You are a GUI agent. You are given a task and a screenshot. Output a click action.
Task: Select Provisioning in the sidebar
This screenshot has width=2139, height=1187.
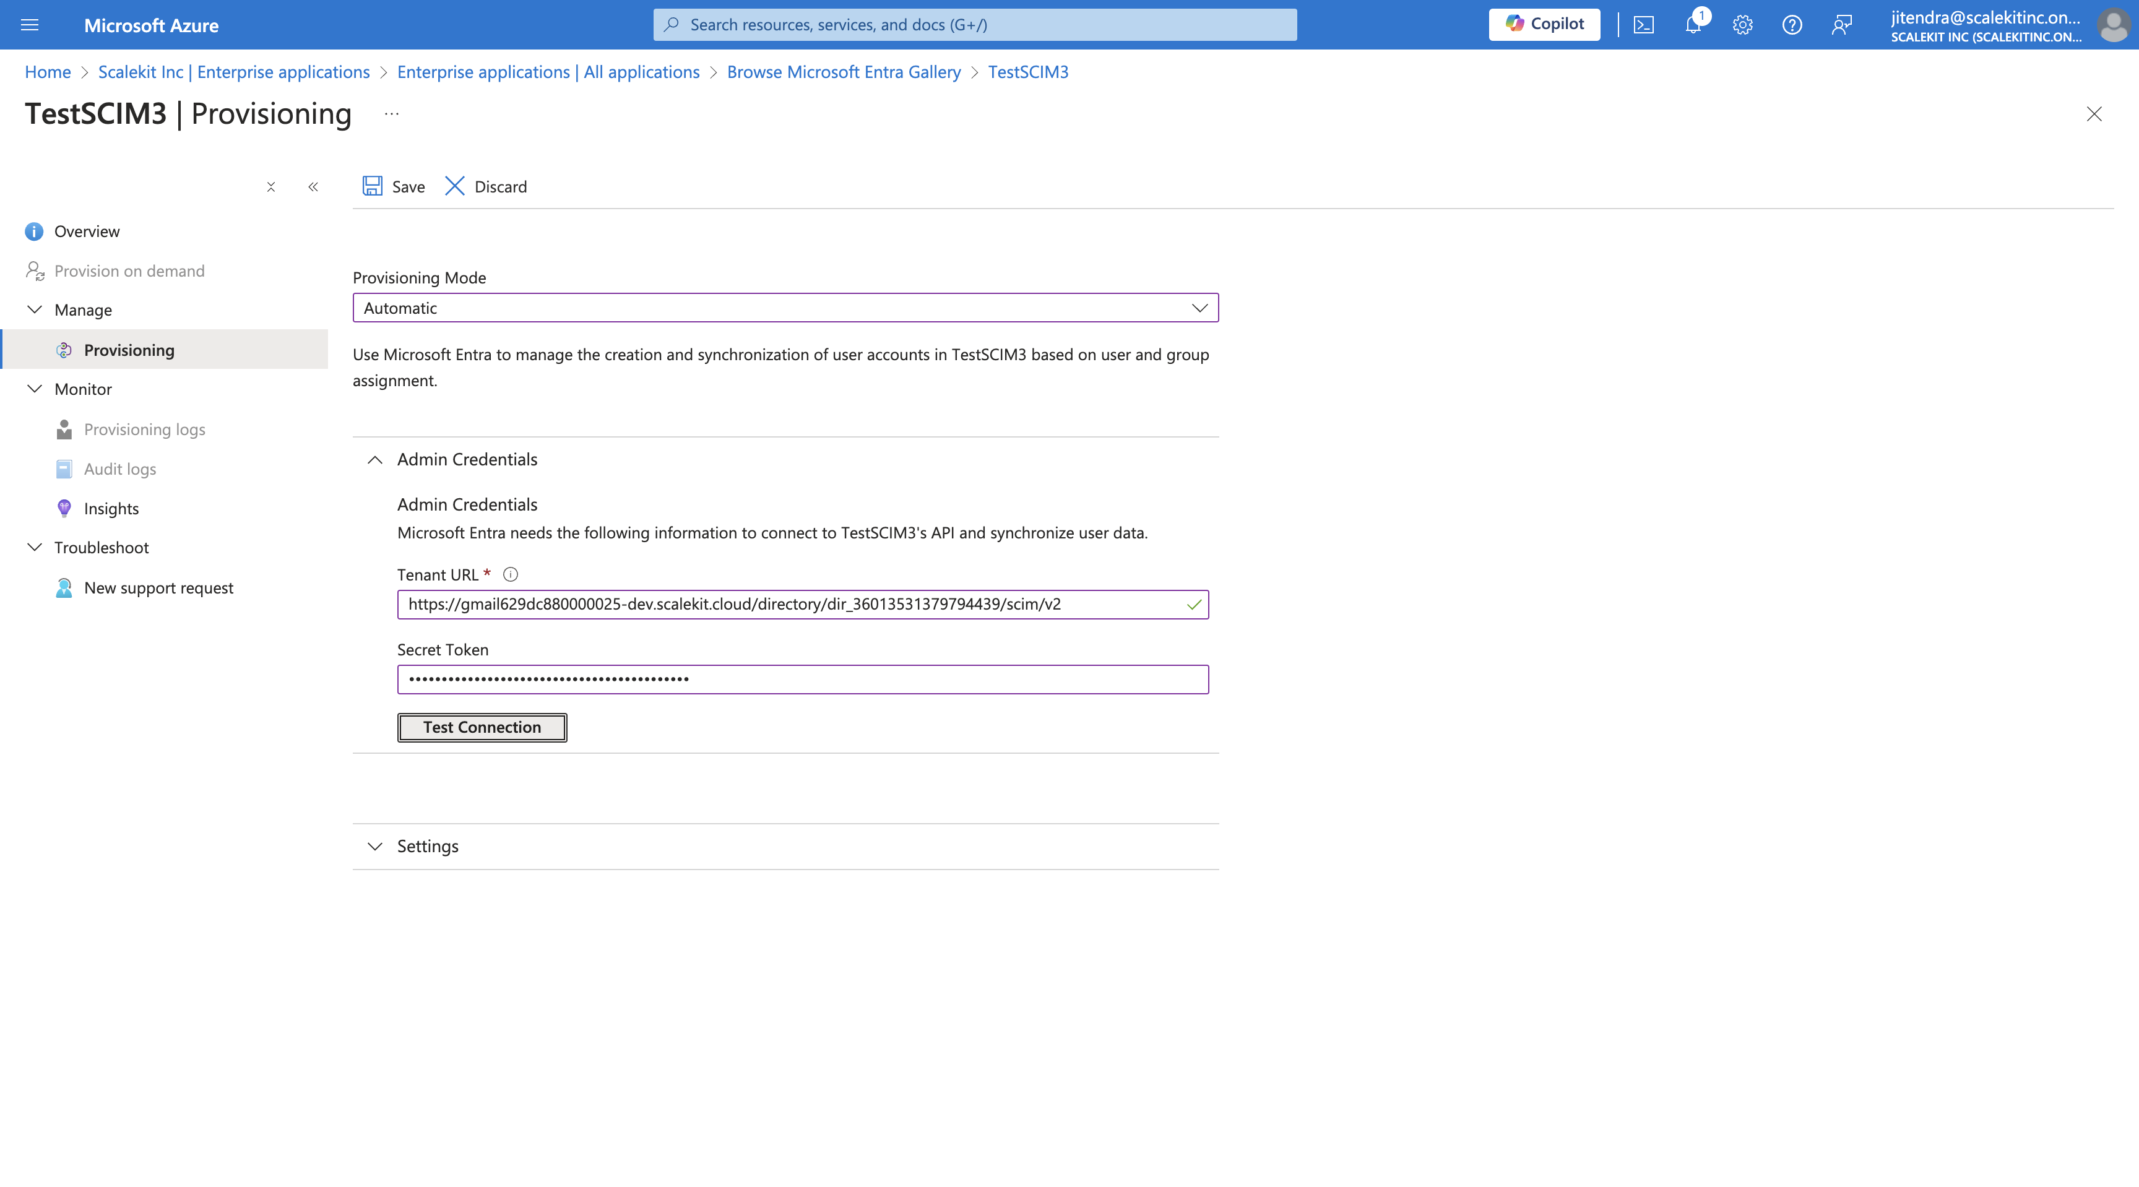coord(165,350)
